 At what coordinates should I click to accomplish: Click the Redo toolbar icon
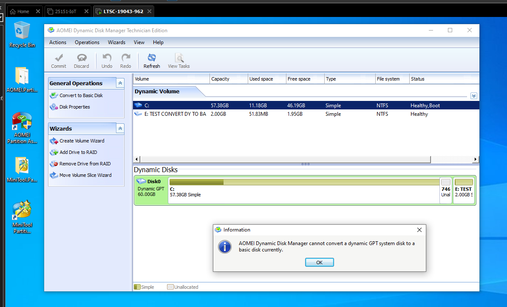tap(125, 61)
